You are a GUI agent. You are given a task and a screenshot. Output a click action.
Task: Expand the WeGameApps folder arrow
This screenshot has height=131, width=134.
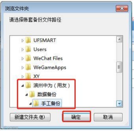(x=22, y=68)
